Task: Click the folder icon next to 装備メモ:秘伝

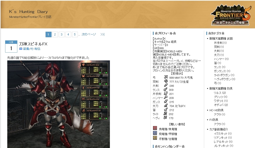Action: [21, 48]
